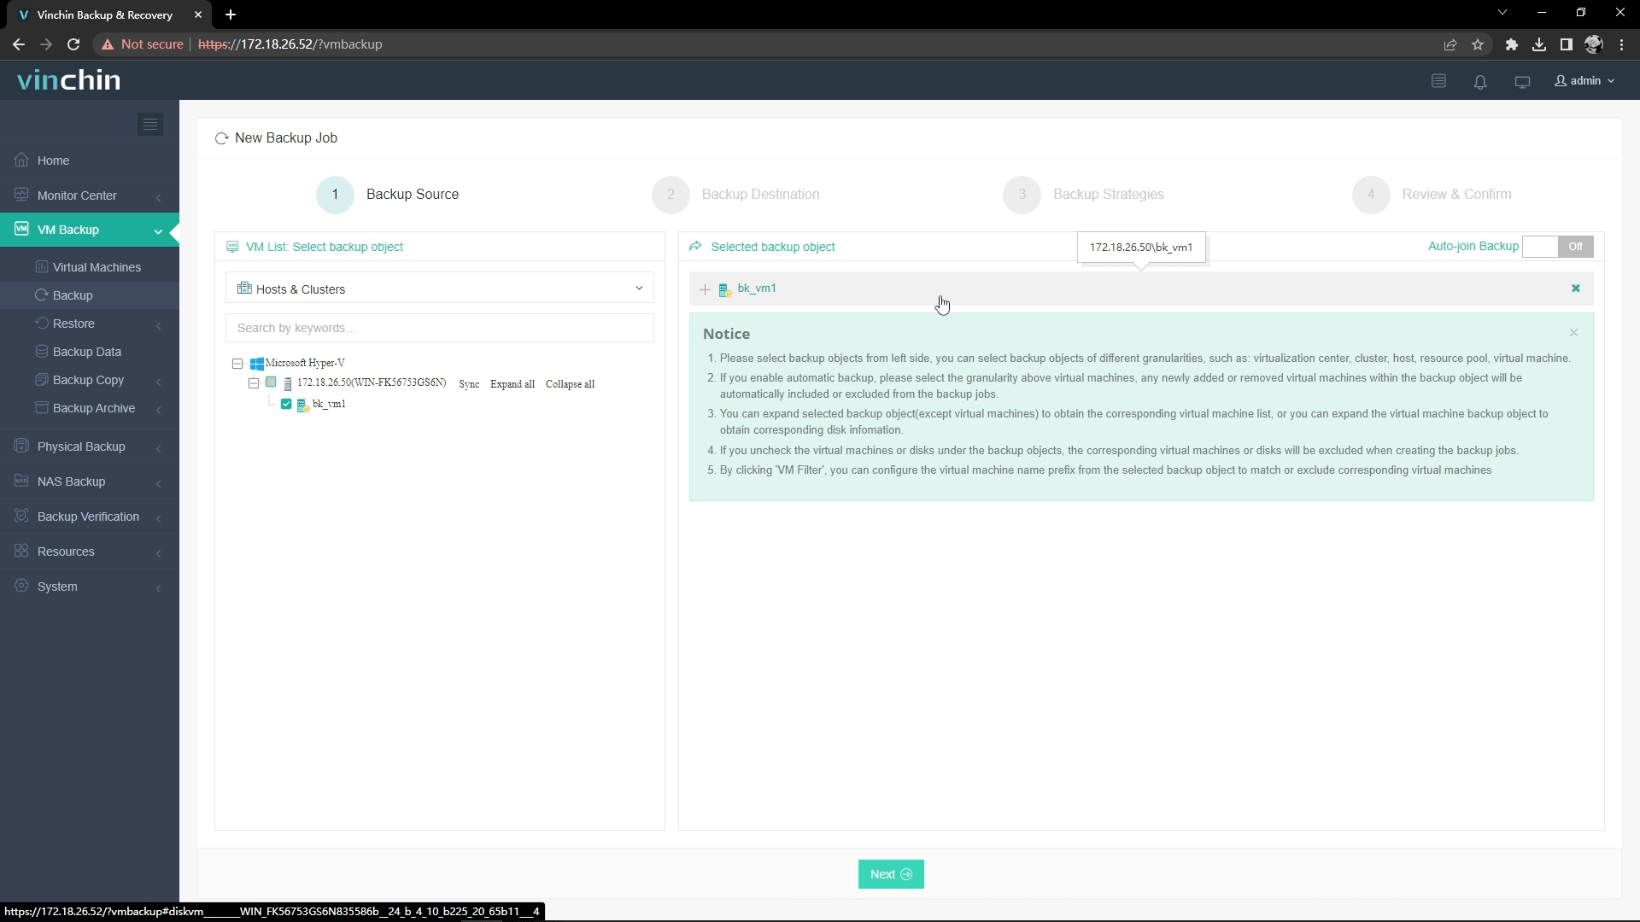Toggle the Auto-join Backup Off switch
The height and width of the screenshot is (922, 1640).
tap(1559, 245)
